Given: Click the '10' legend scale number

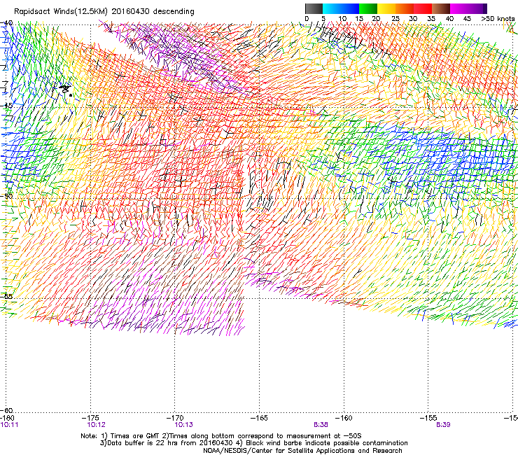Looking at the screenshot, I should click(x=342, y=19).
